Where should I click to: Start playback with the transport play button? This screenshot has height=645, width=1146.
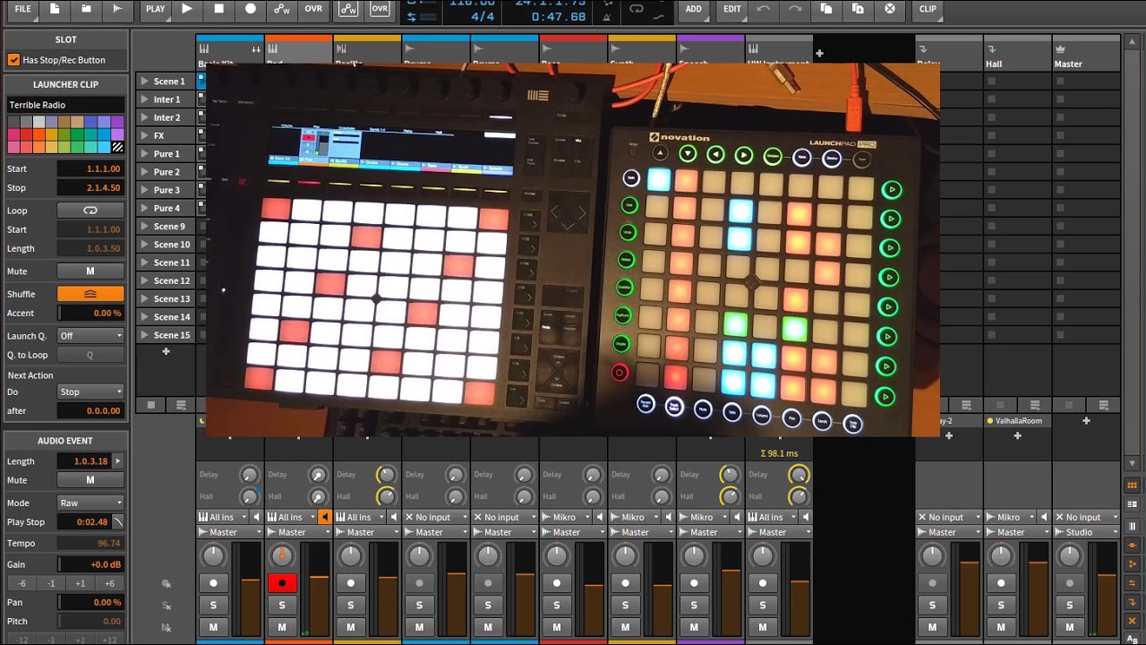coord(187,9)
